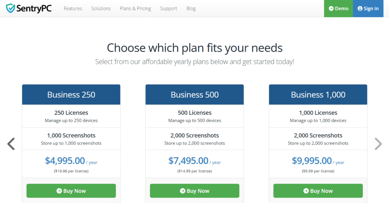Buy the Business 1,000 plan
This screenshot has width=389, height=203.
point(318,191)
